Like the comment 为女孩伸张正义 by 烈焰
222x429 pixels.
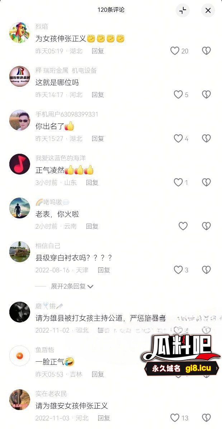pos(175,51)
